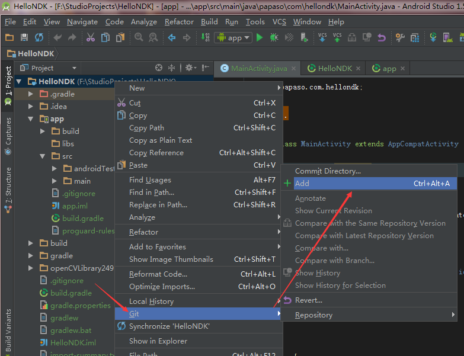Image resolution: width=464 pixels, height=356 pixels.
Task: Click the toolbar Revert purple arrow icon
Action: point(382,37)
